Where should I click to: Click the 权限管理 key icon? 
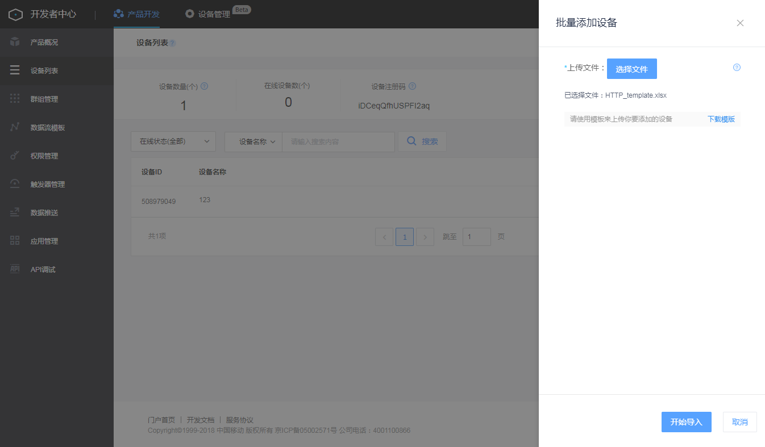pyautogui.click(x=15, y=156)
